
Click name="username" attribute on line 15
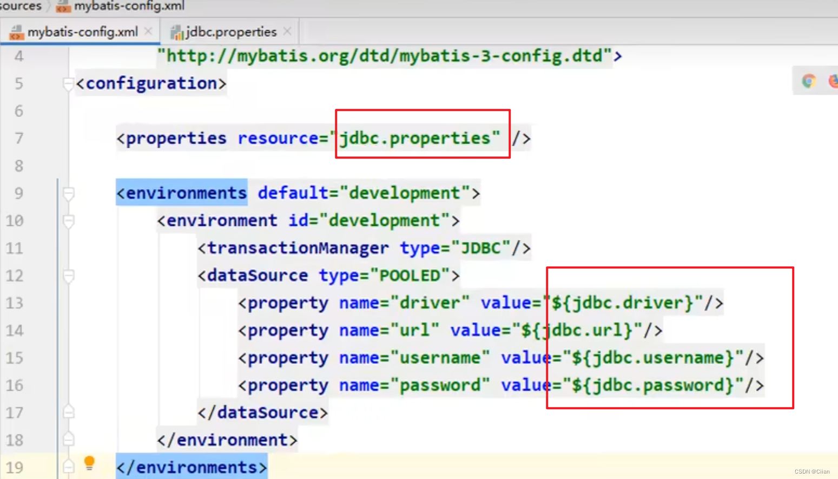414,358
